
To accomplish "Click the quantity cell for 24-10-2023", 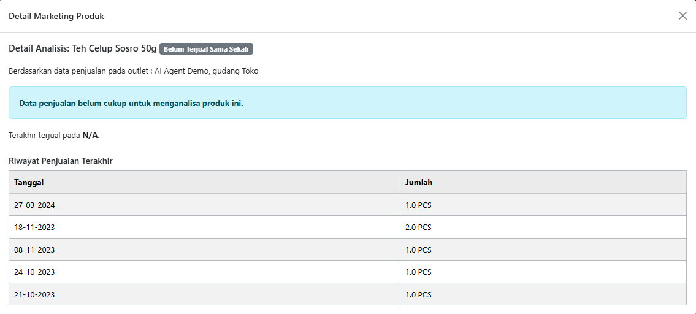I will click(418, 272).
